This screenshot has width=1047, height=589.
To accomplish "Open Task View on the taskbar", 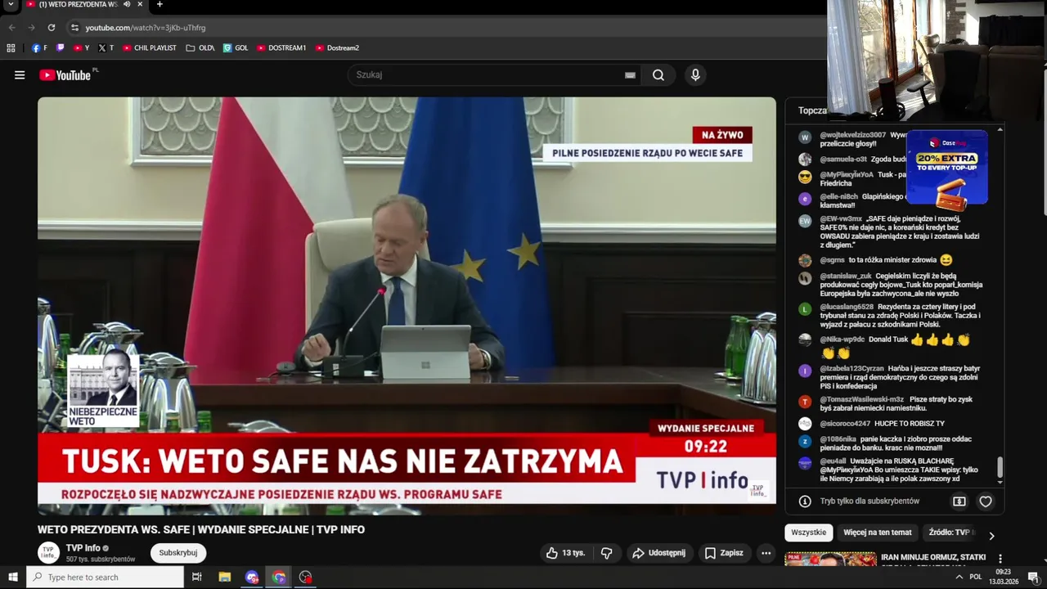I will coord(197,578).
